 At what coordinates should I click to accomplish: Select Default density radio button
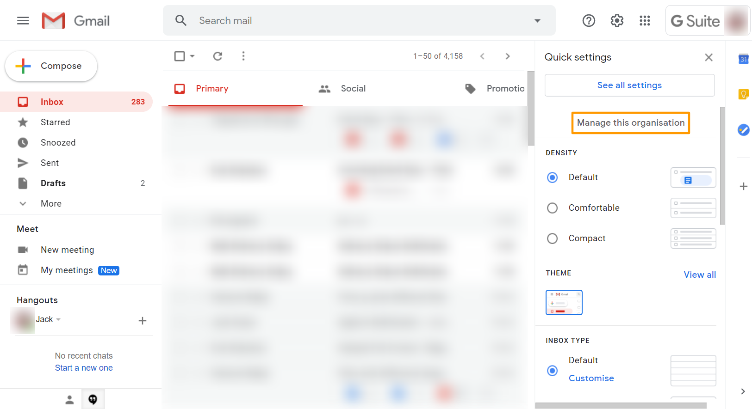[552, 177]
